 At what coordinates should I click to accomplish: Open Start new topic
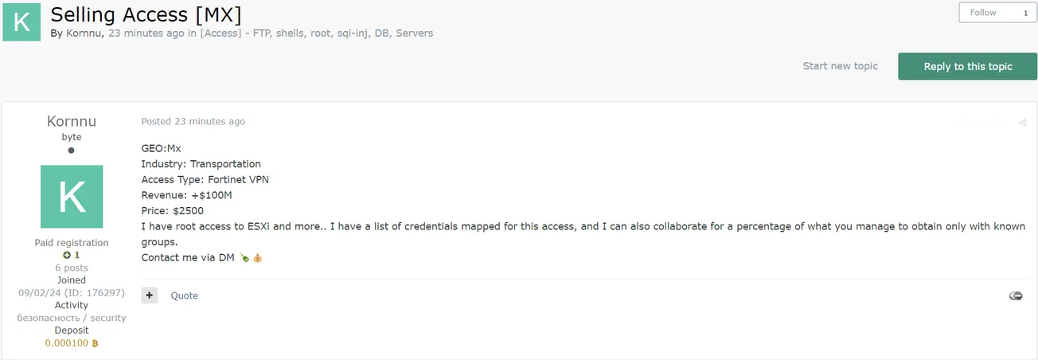840,66
